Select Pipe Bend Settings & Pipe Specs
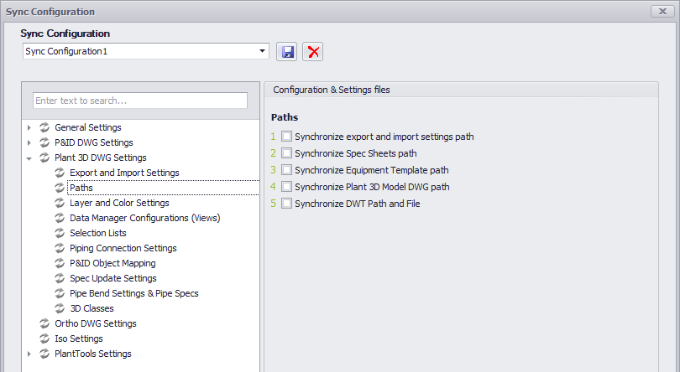The height and width of the screenshot is (372, 680). [x=134, y=293]
